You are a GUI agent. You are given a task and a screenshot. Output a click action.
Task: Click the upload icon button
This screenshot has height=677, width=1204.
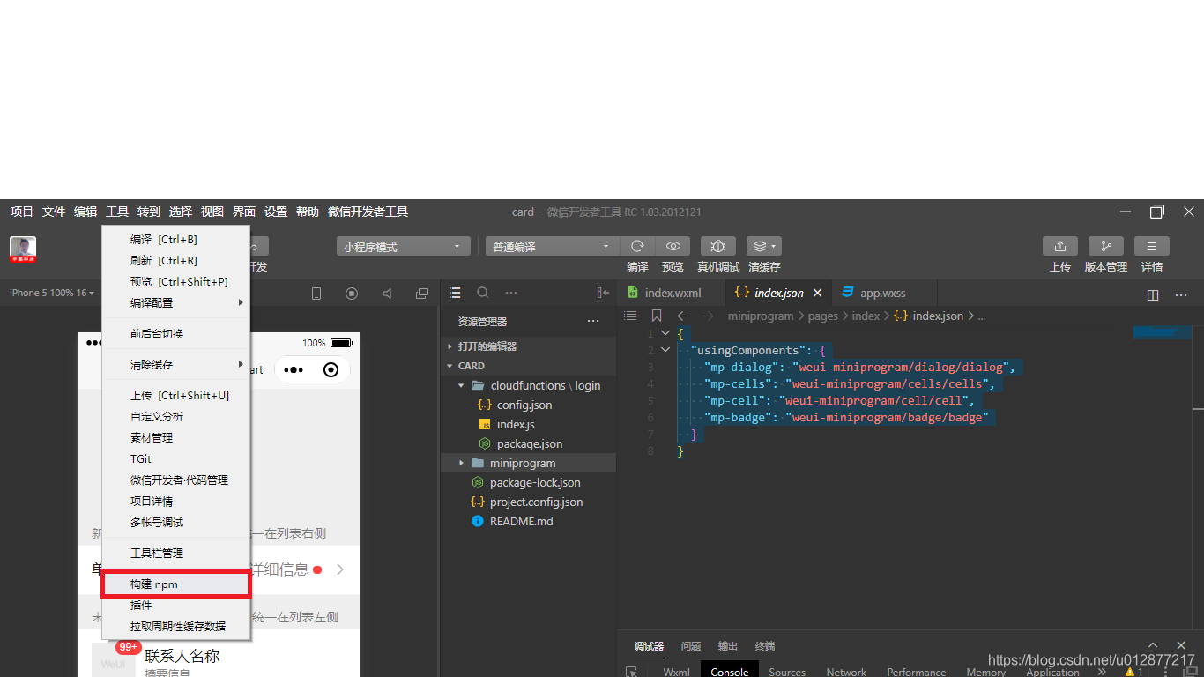click(x=1060, y=247)
